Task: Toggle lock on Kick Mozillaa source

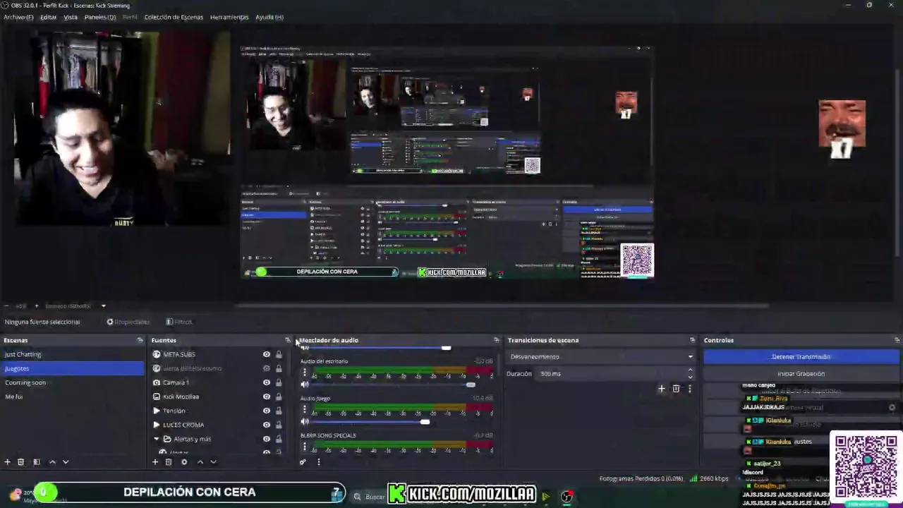Action: (x=279, y=397)
